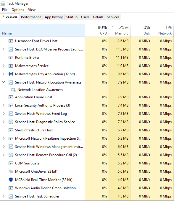This screenshot has width=174, height=204.
Task: Expand Local Security Authority Process (3)
Action: [x=4, y=105]
